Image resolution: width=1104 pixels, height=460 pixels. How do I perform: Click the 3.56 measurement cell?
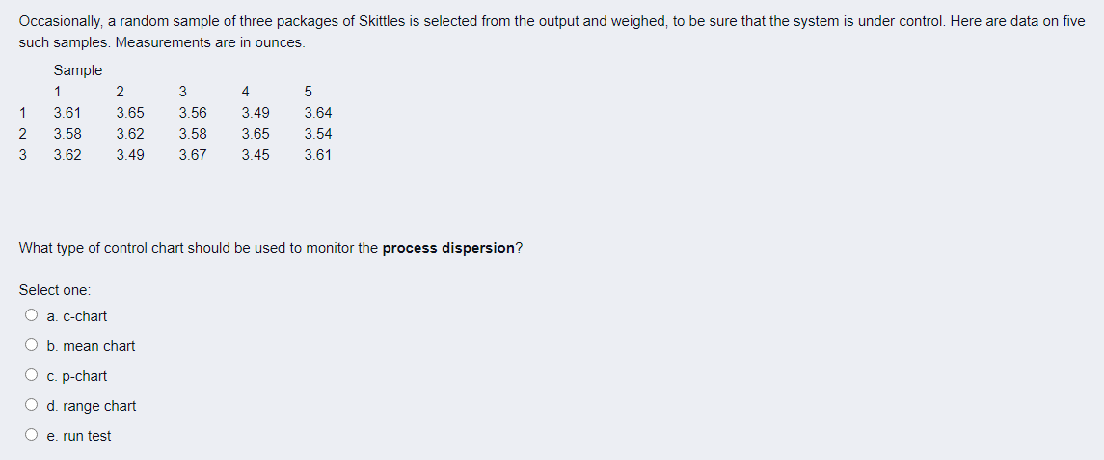[x=193, y=113]
